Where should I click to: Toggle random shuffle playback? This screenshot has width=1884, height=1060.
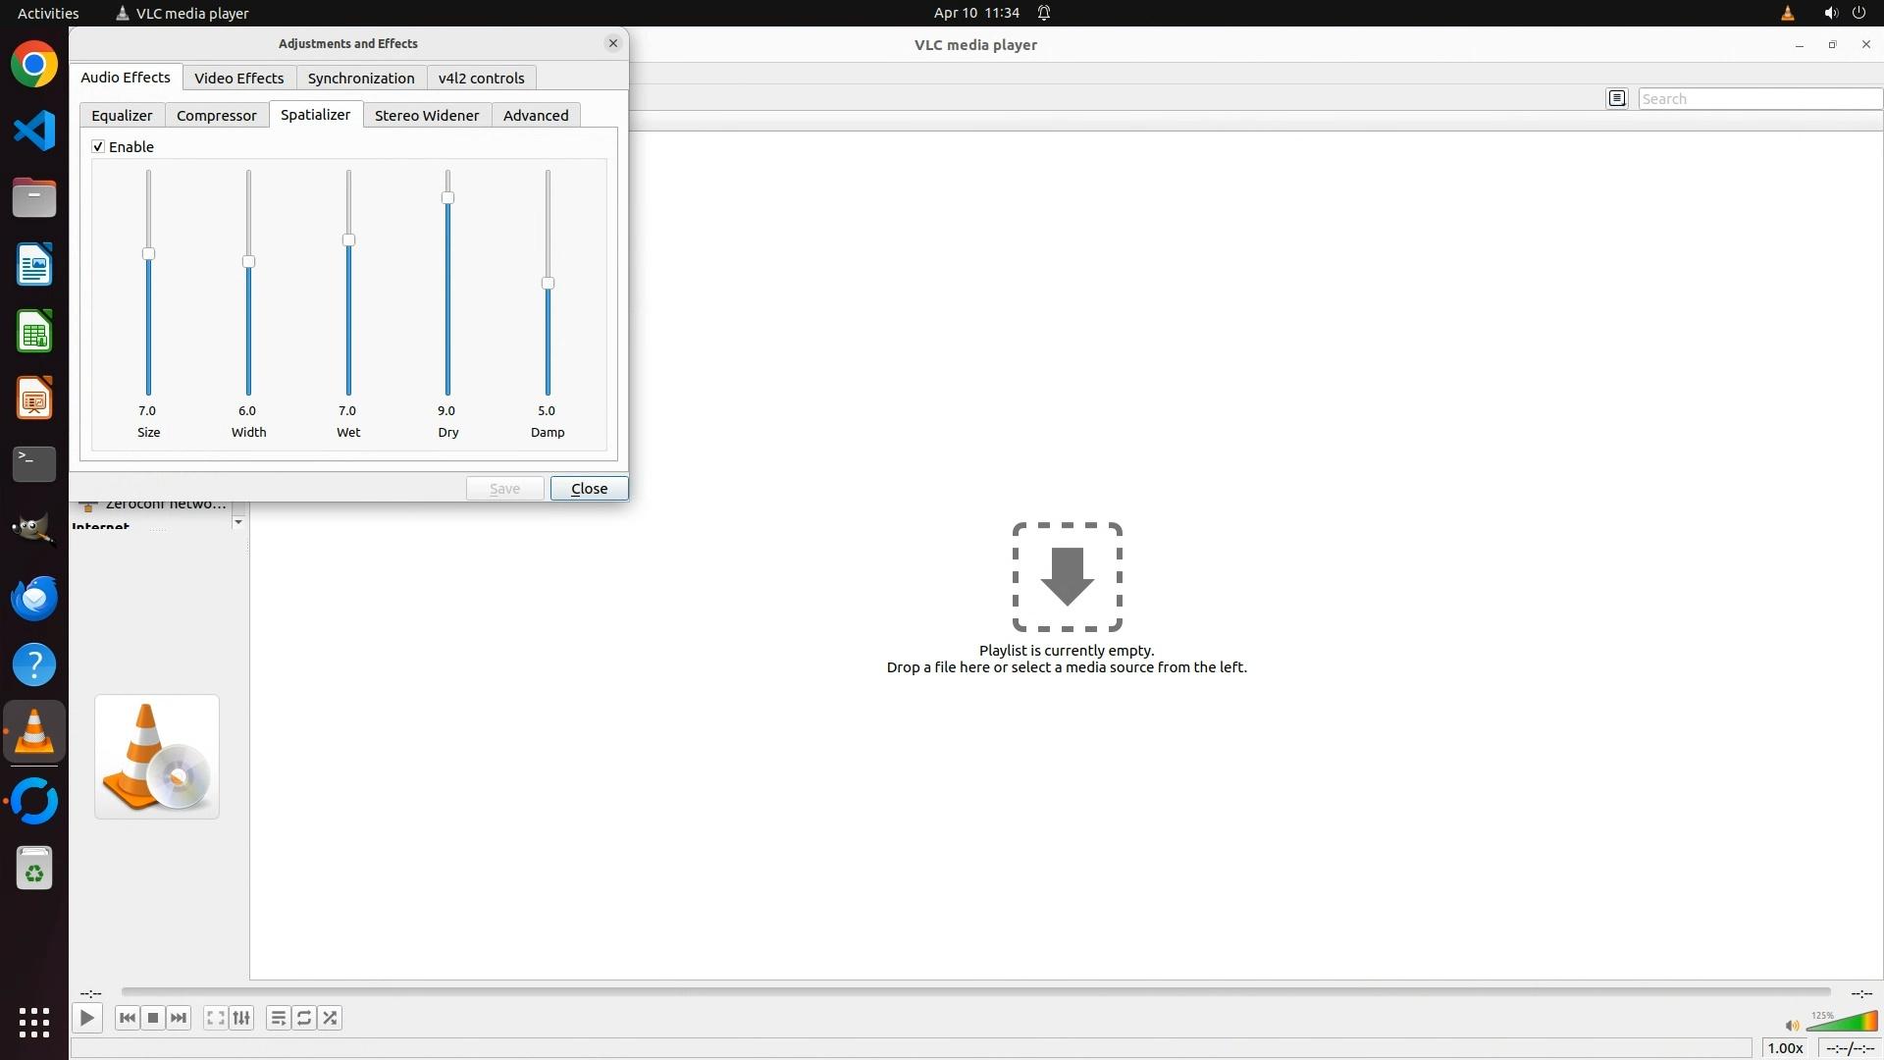(331, 1018)
